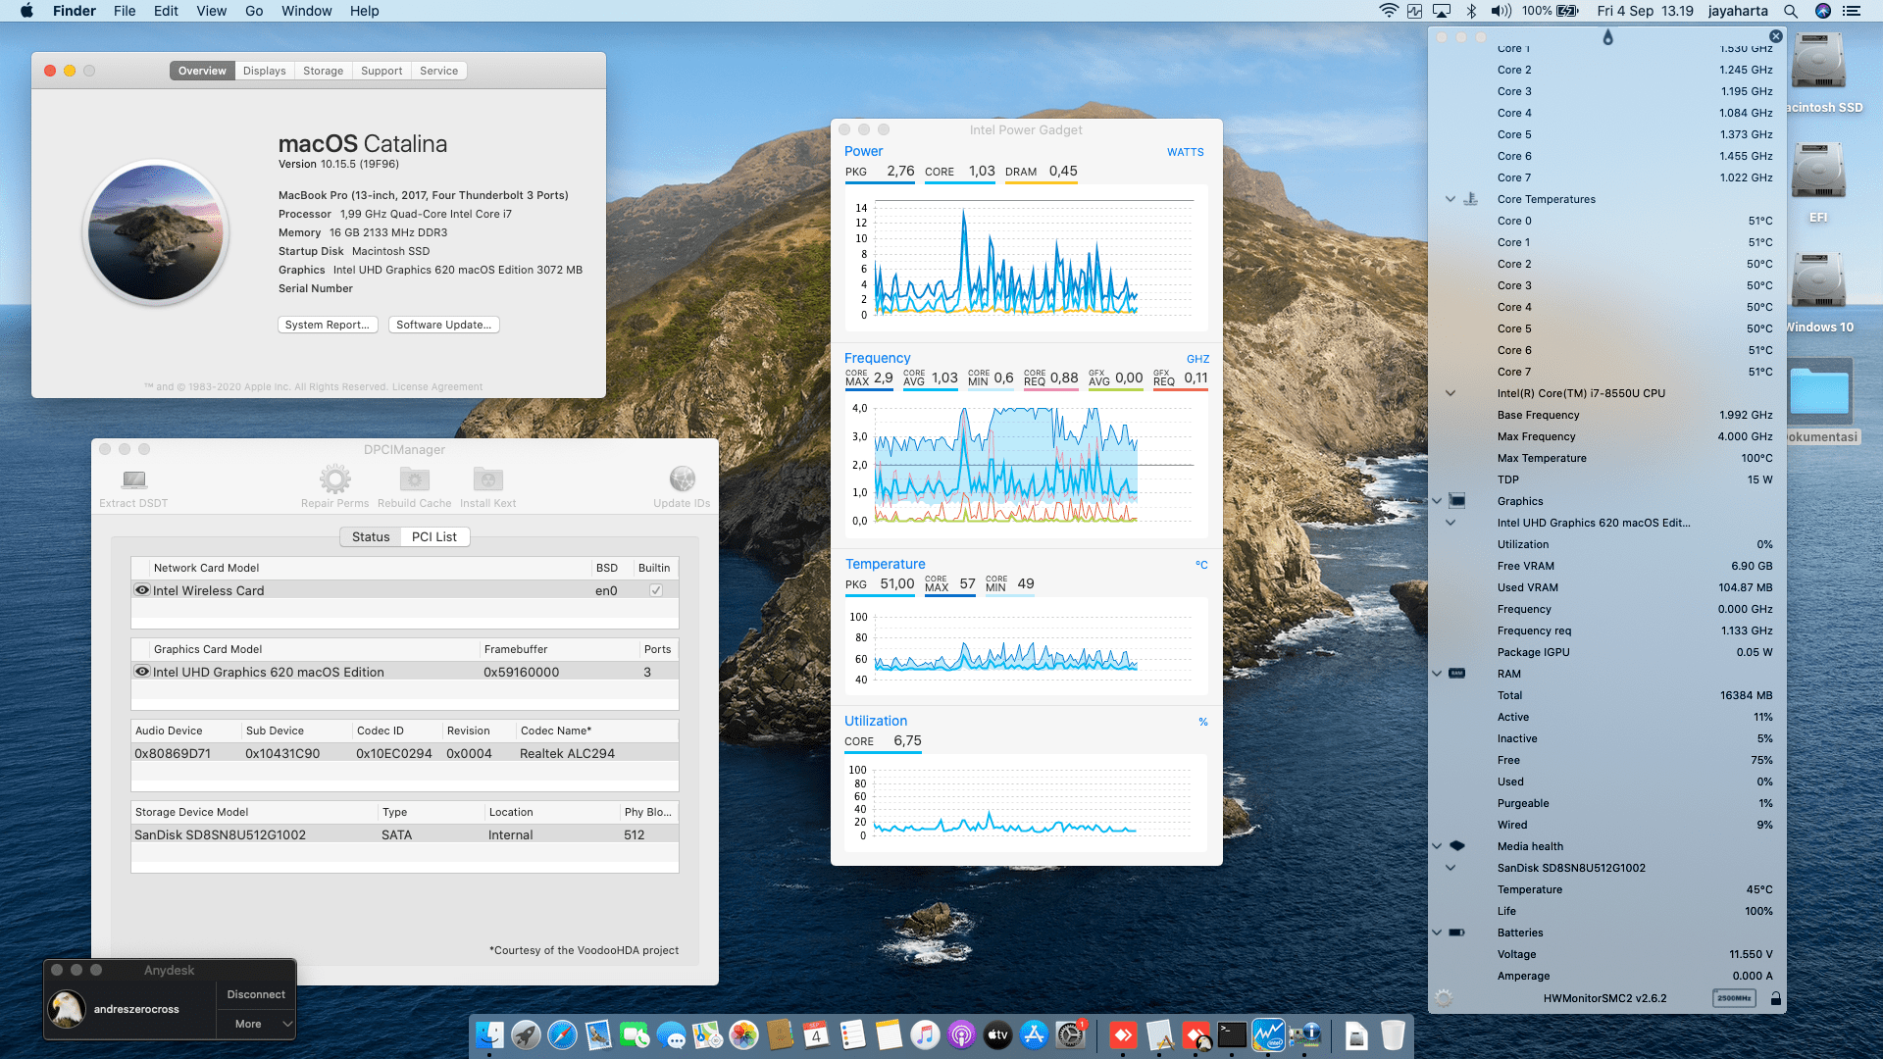Image resolution: width=1883 pixels, height=1059 pixels.
Task: Open the App Store Dock icon
Action: (x=1034, y=1034)
